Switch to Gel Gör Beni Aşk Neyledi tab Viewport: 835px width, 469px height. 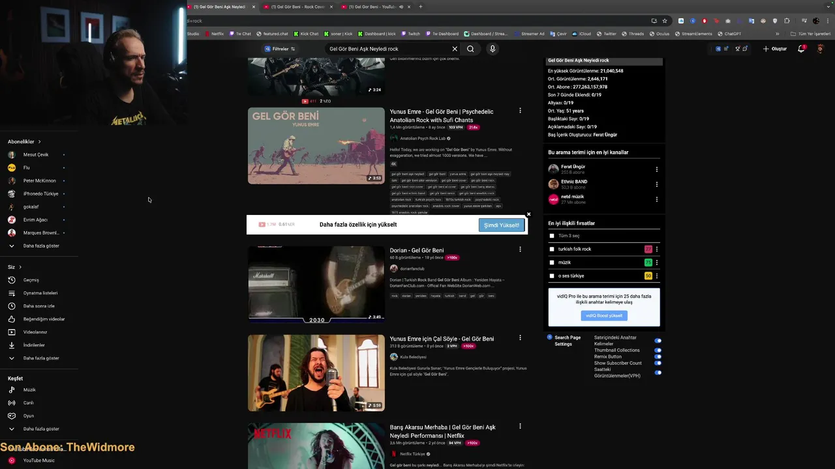220,7
